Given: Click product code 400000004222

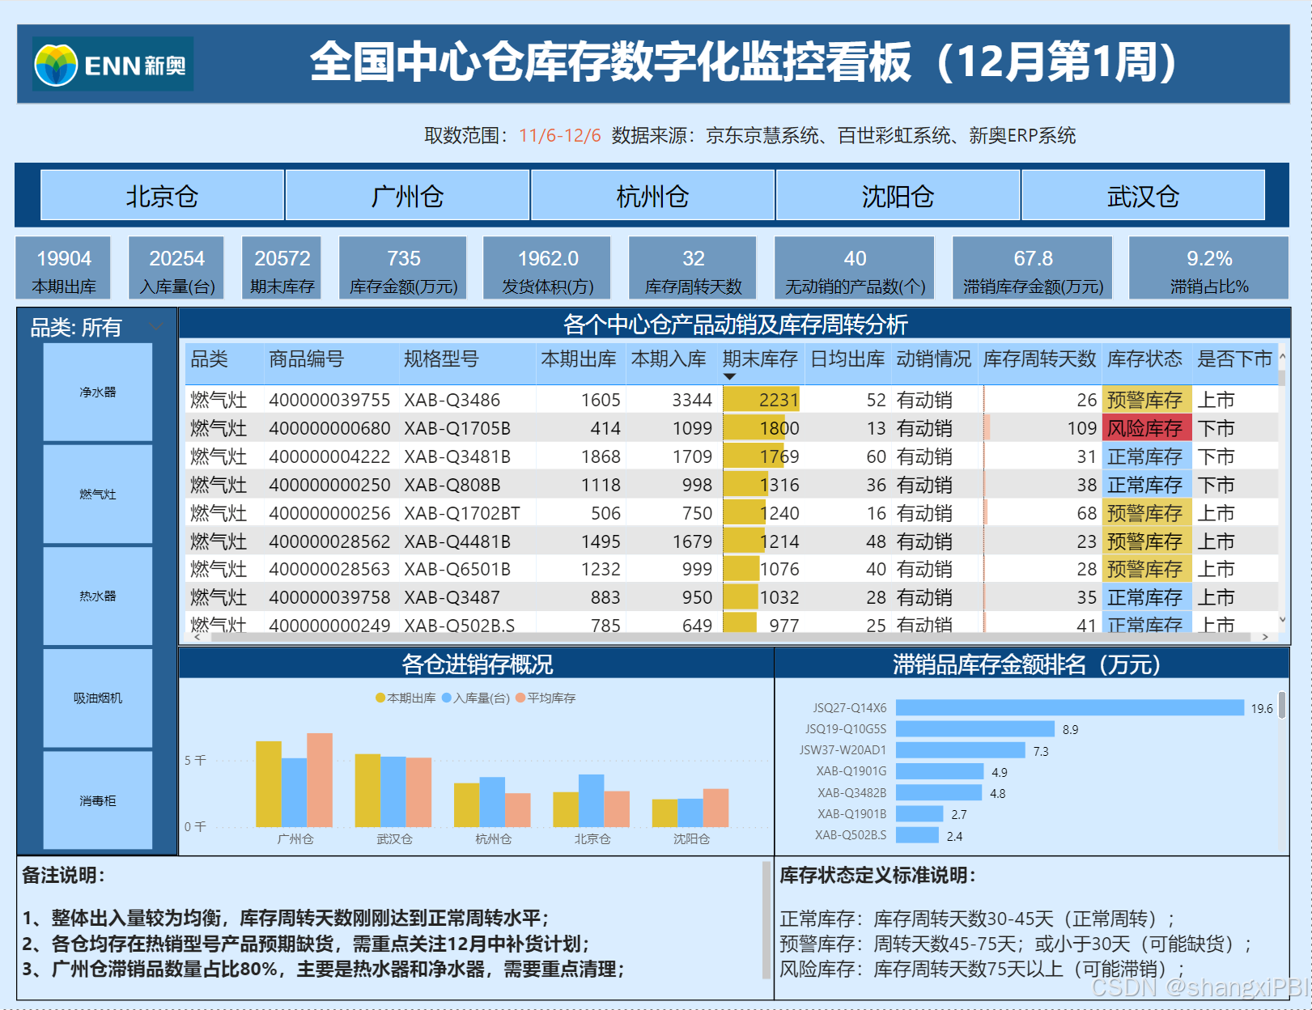Looking at the screenshot, I should [x=329, y=456].
